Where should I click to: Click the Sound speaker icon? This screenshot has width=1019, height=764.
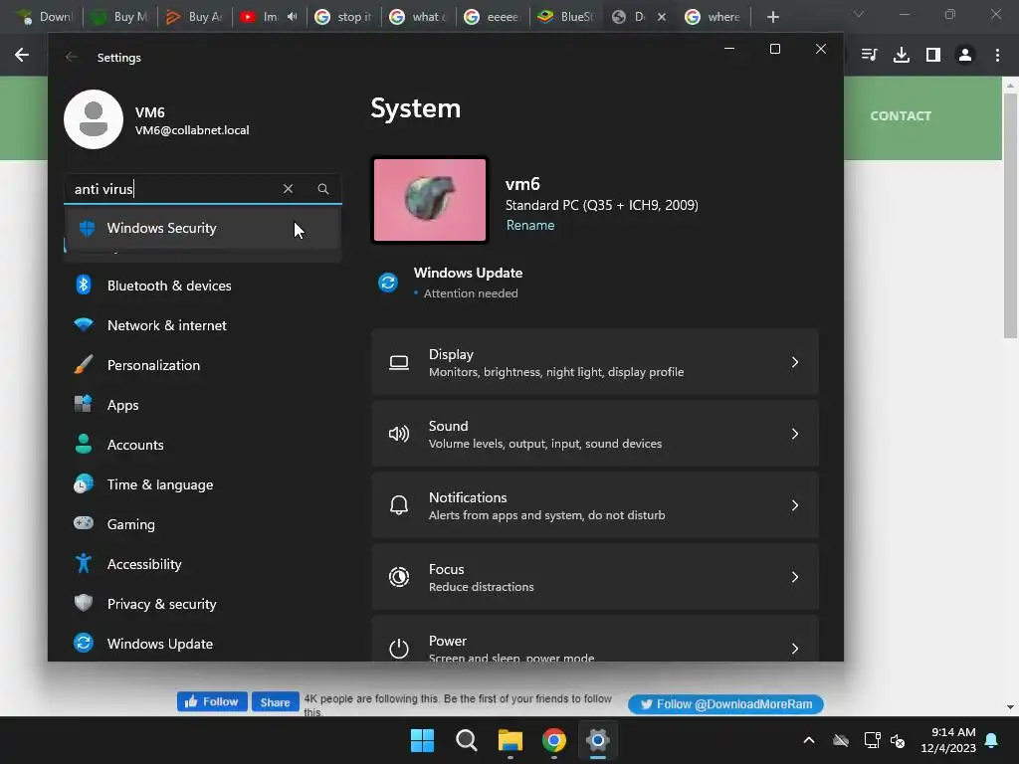(x=399, y=434)
